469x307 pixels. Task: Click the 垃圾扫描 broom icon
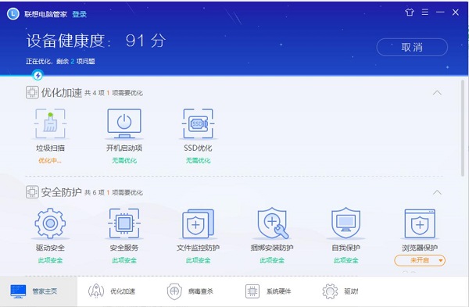(x=50, y=123)
